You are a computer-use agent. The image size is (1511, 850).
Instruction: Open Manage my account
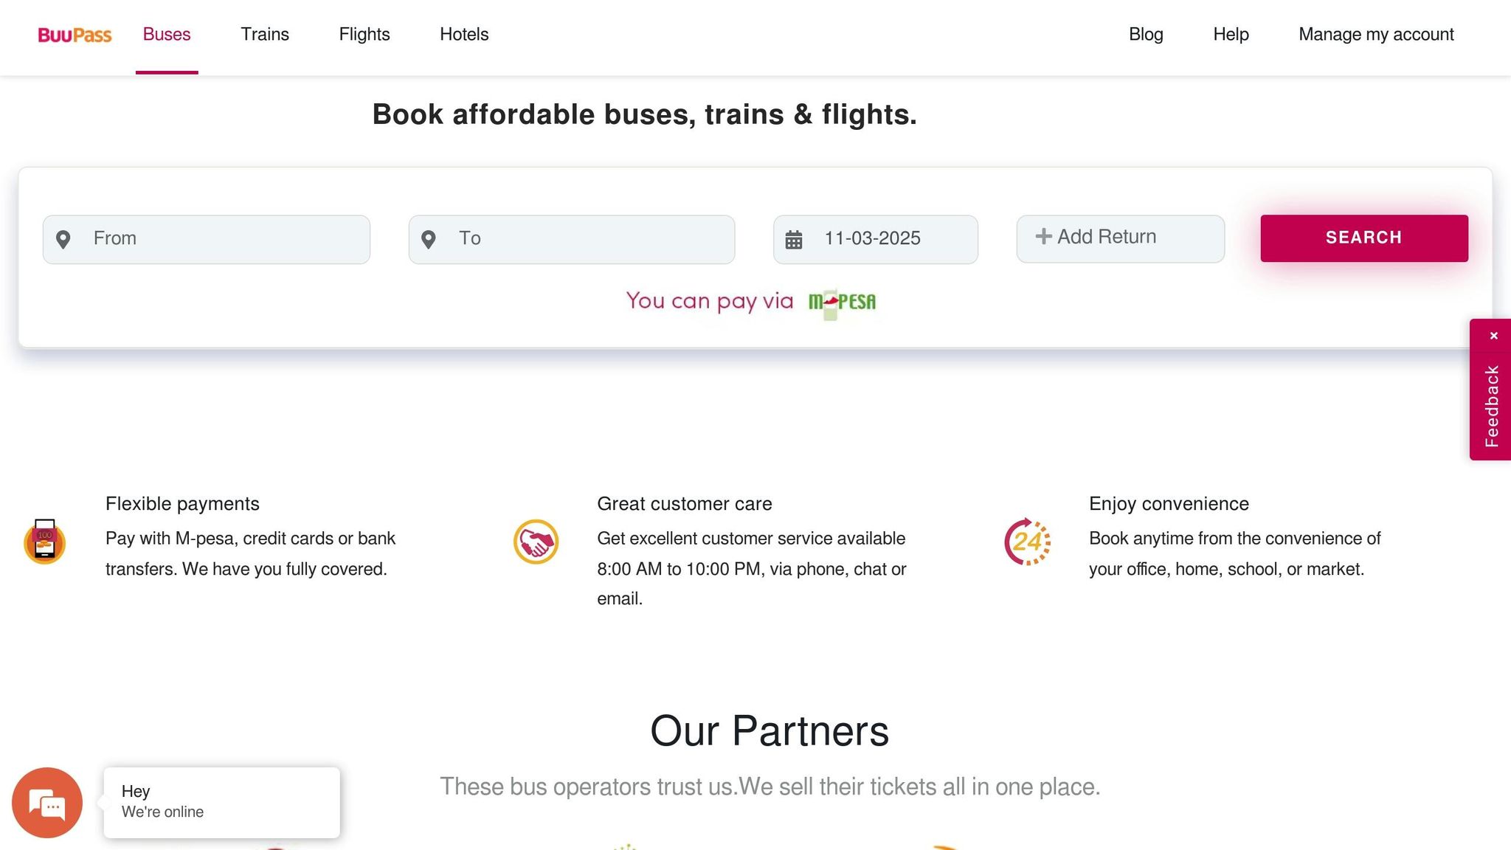1376,35
